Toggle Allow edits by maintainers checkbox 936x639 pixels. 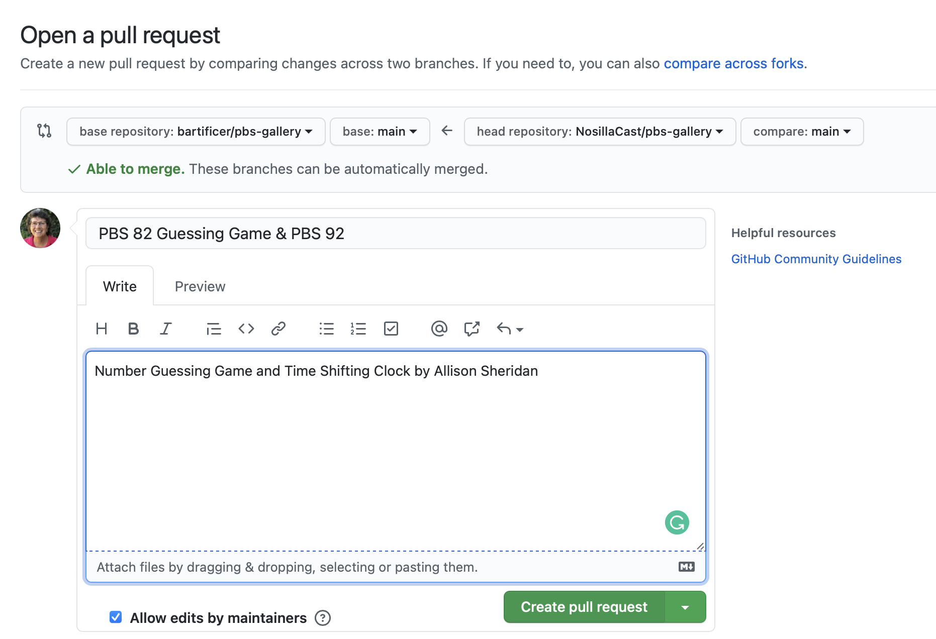point(116,617)
